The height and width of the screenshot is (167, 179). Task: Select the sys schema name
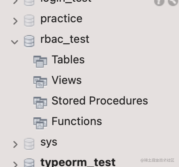click(49, 143)
